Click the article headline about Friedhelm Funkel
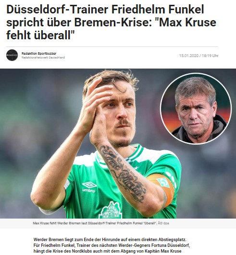This screenshot has height=255, width=236. [x=111, y=22]
